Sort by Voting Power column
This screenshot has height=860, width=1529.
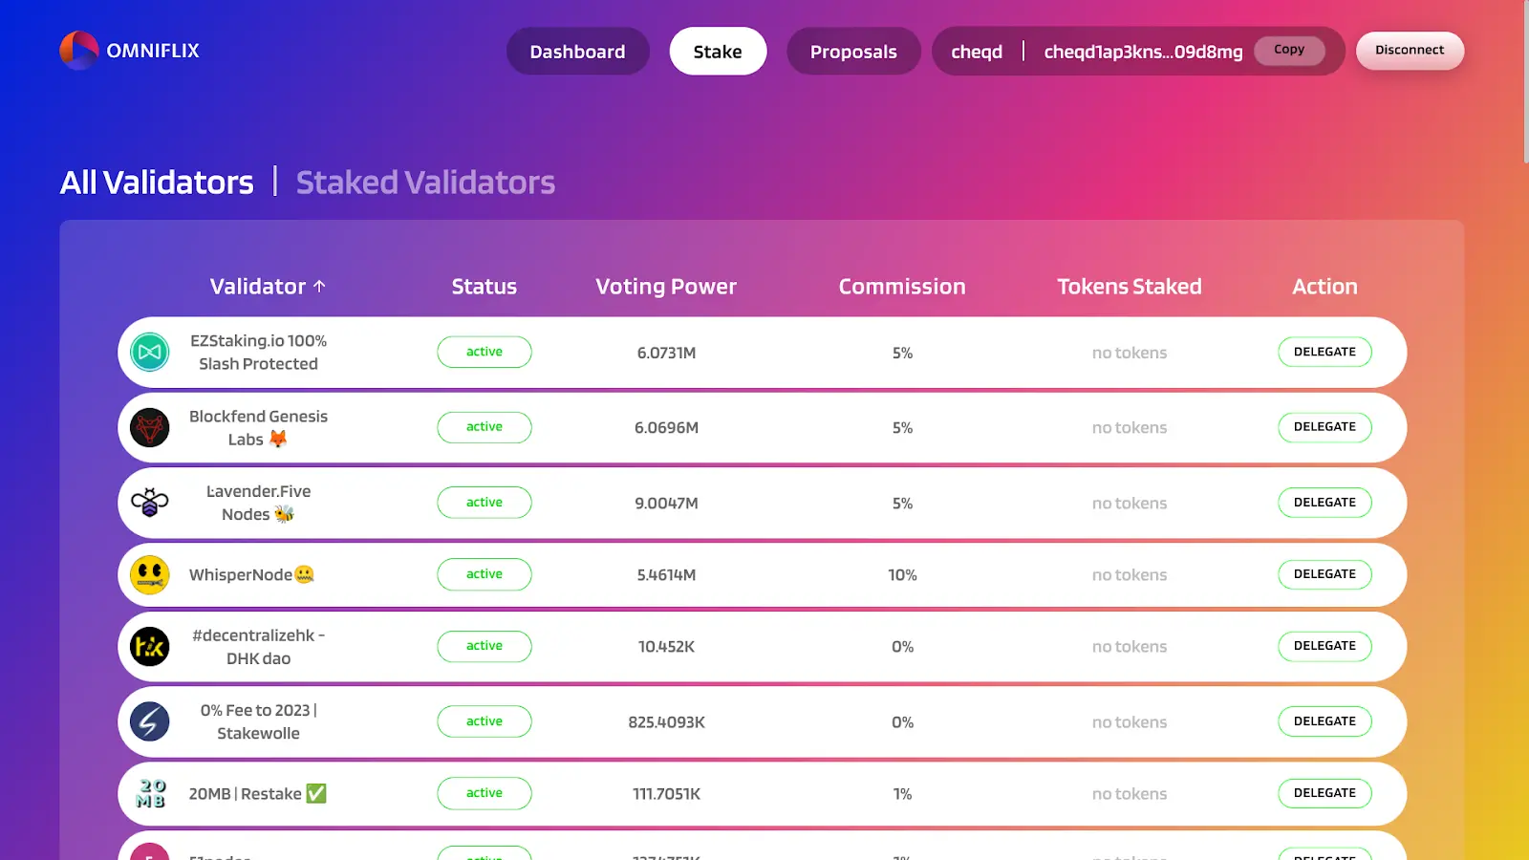(x=666, y=287)
